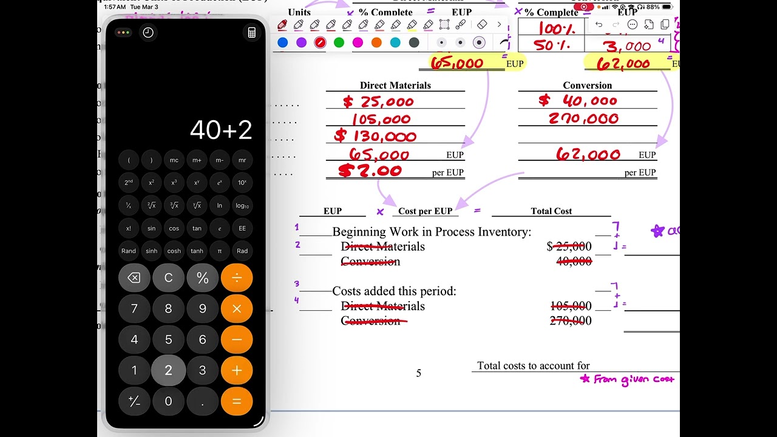Image resolution: width=777 pixels, height=437 pixels.
Task: Tap the Rand random number key
Action: tap(129, 251)
